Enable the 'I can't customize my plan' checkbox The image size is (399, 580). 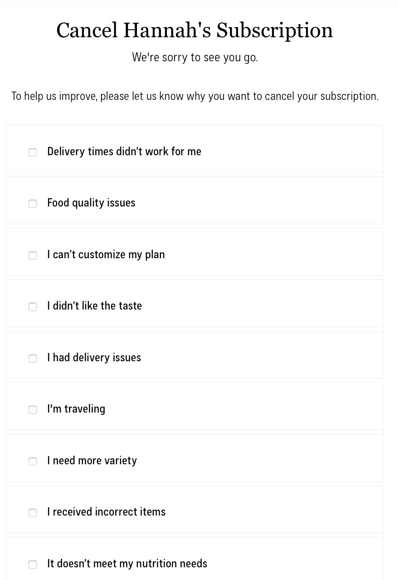point(33,256)
